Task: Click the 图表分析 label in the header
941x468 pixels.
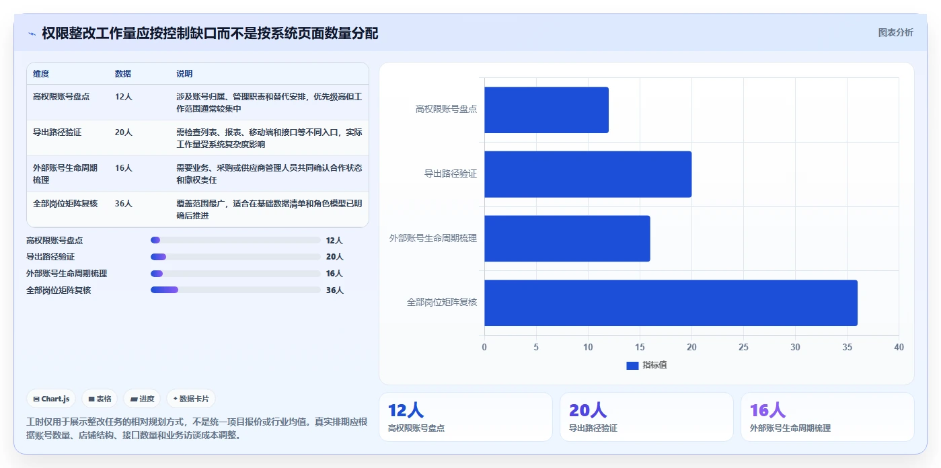Action: pos(895,32)
